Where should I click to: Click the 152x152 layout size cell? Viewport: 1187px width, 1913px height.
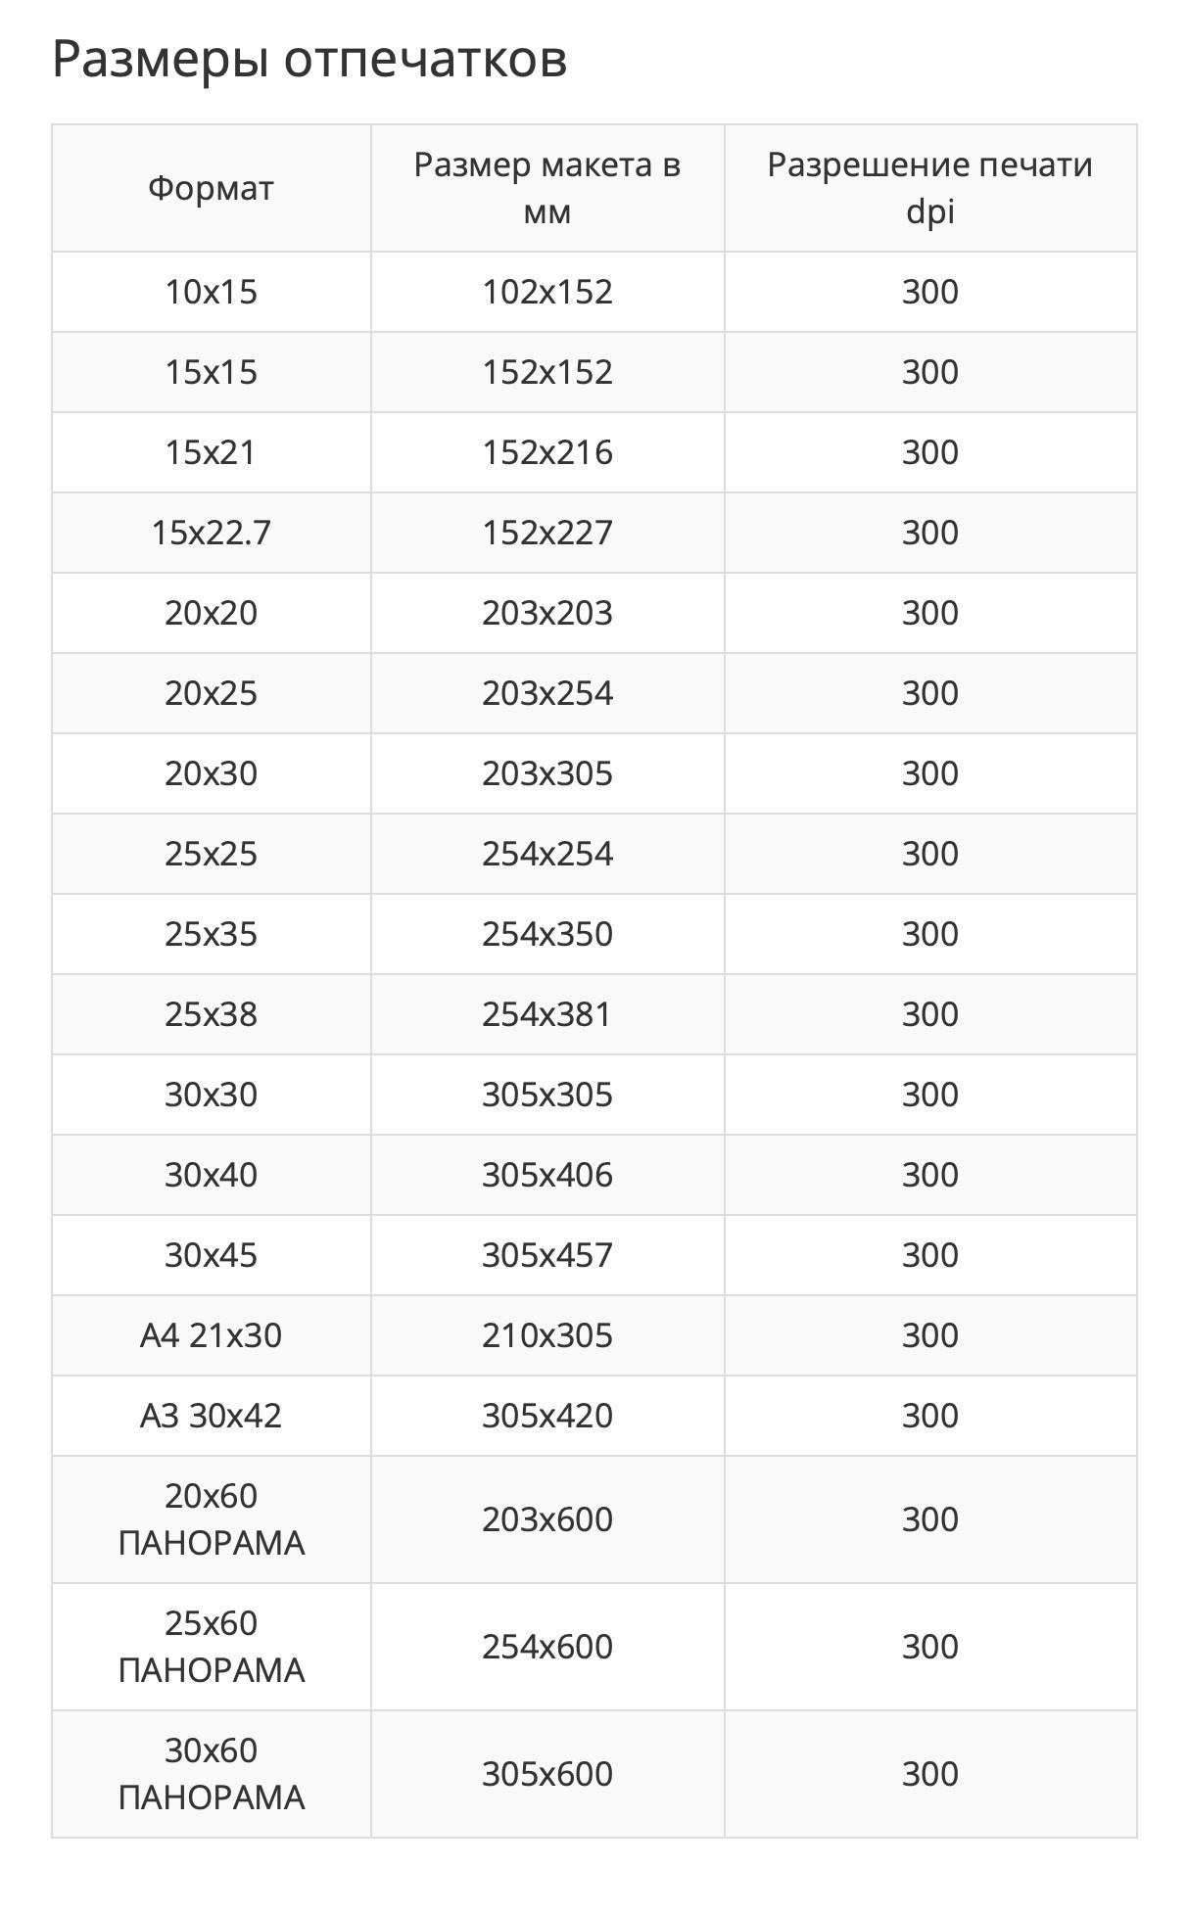[x=546, y=372]
